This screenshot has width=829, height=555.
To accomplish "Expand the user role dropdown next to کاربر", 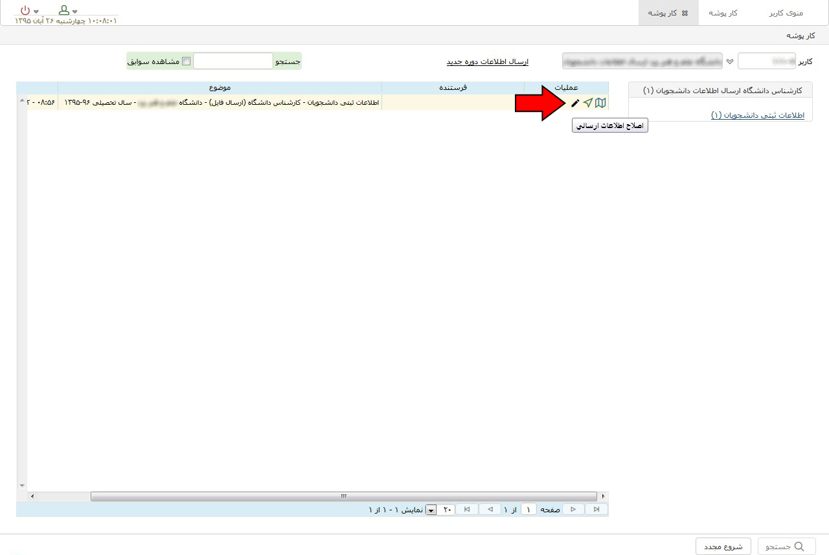I will coord(730,61).
